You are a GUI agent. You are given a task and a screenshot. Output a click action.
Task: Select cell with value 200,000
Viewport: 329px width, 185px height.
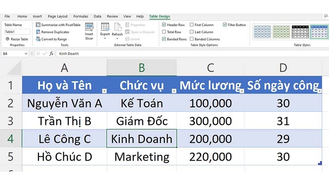tap(211, 139)
